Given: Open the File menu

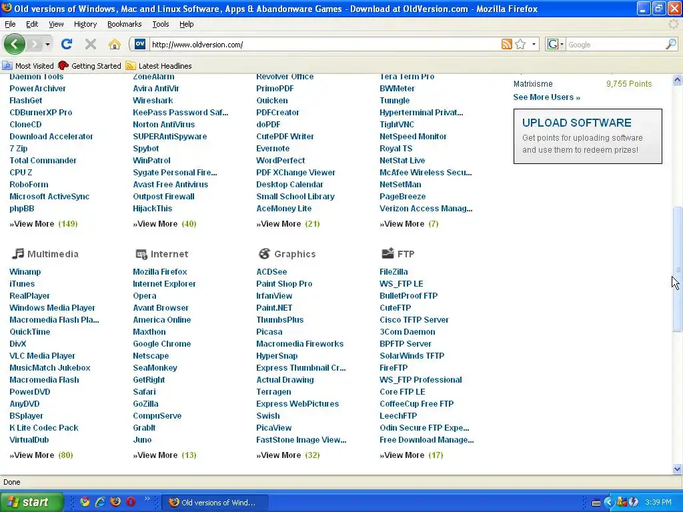Looking at the screenshot, I should (10, 24).
